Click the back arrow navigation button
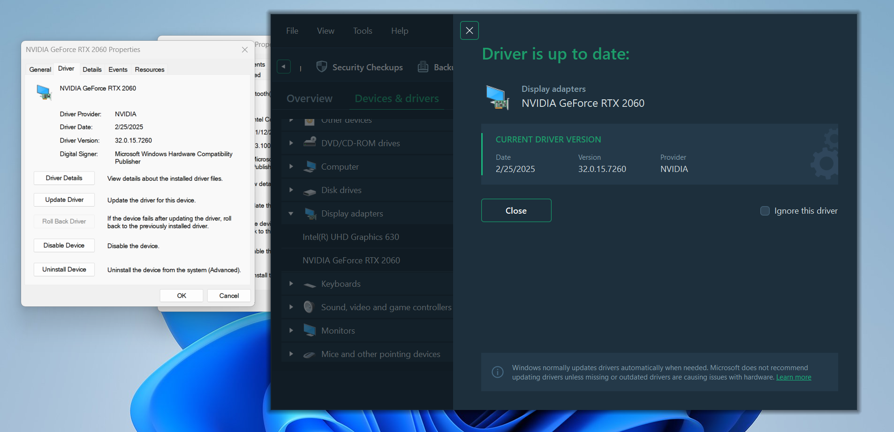894x432 pixels. (x=284, y=67)
